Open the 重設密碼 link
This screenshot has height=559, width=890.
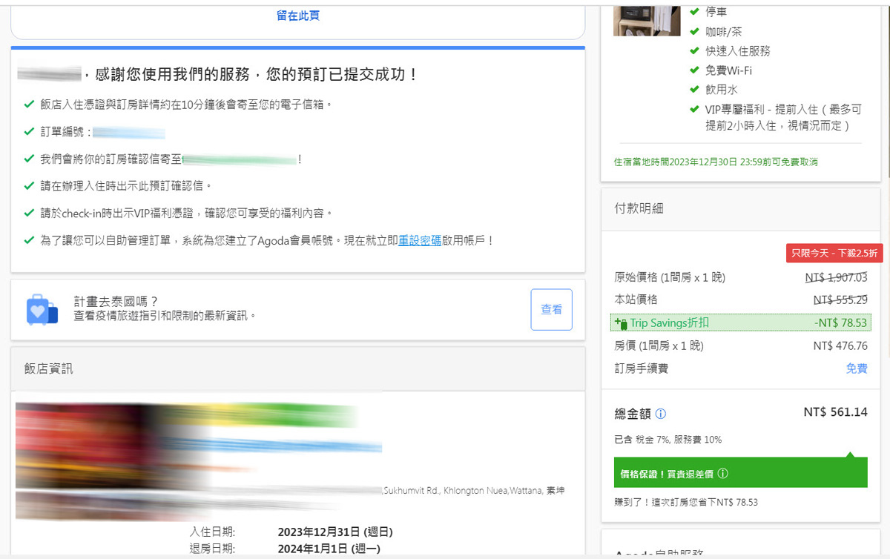[420, 240]
